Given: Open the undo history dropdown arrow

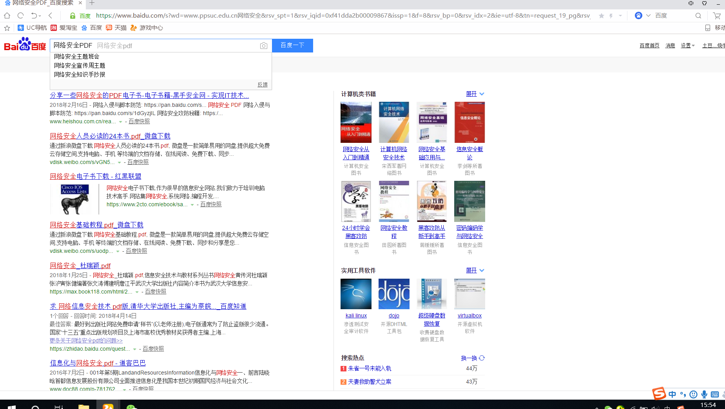Looking at the screenshot, I should point(40,16).
